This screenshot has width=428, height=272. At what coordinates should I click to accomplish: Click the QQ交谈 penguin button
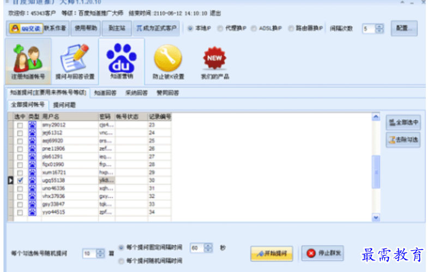26,28
